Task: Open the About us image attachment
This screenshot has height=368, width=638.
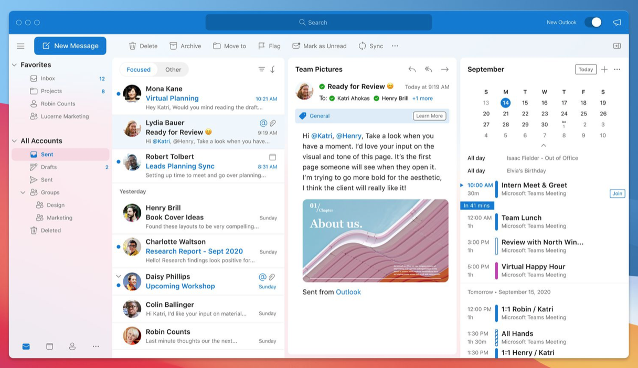Action: [376, 241]
